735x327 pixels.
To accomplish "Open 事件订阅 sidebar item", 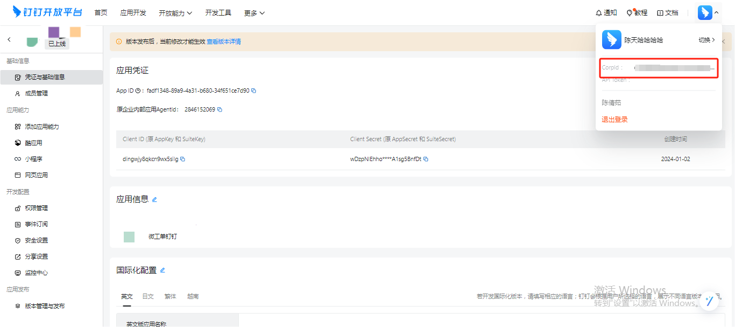I will (x=51, y=224).
